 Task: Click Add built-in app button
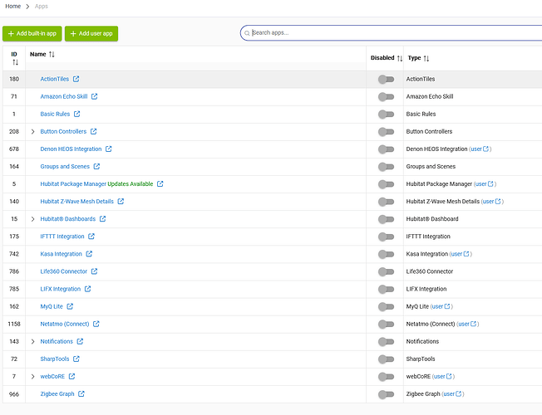[x=31, y=33]
